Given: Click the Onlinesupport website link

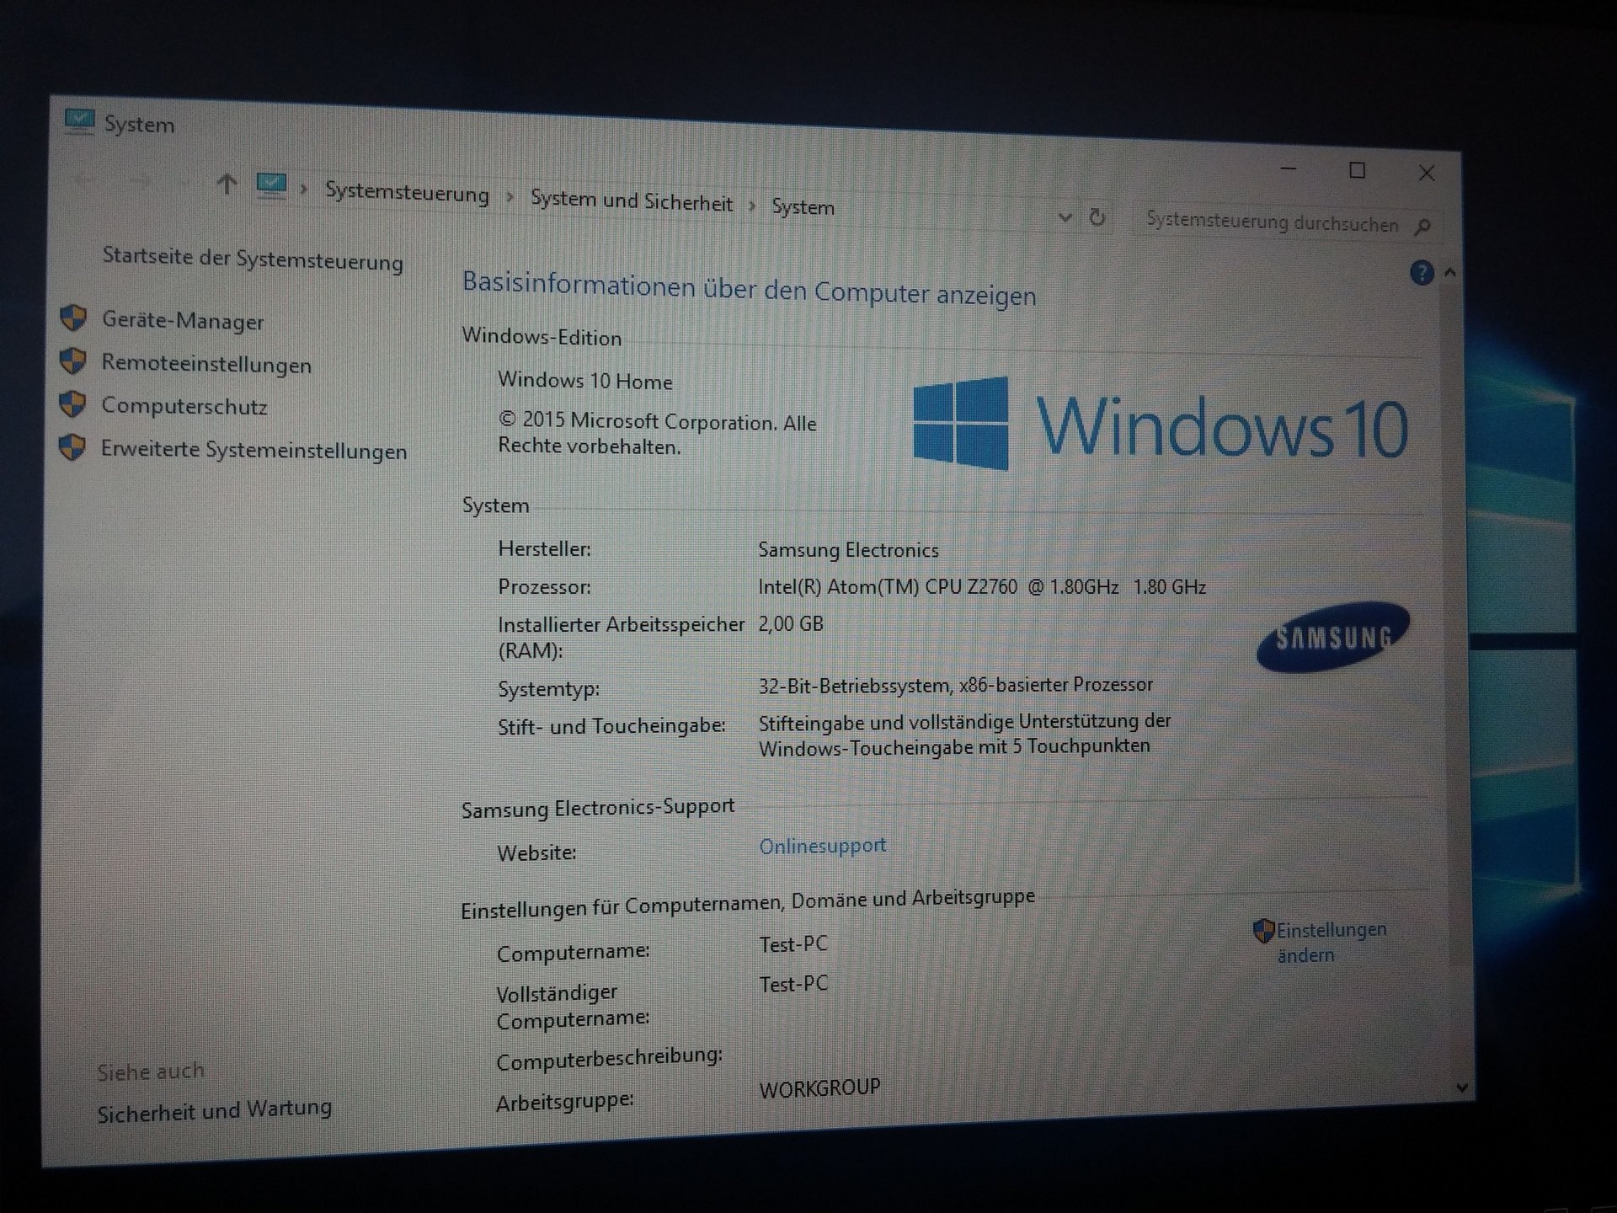Looking at the screenshot, I should (x=822, y=846).
